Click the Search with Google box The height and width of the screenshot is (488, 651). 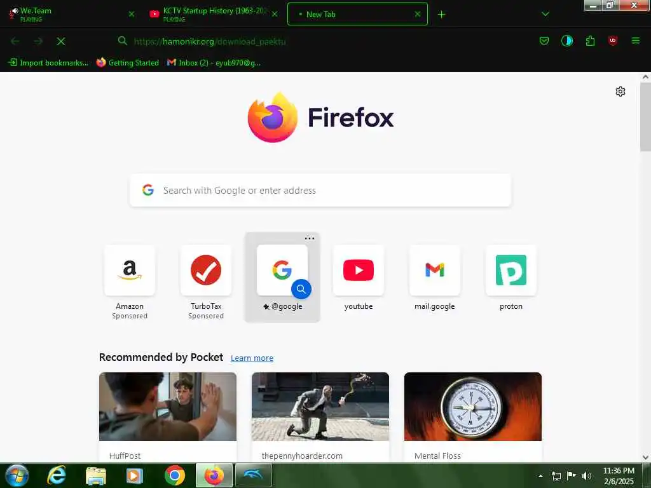point(320,191)
